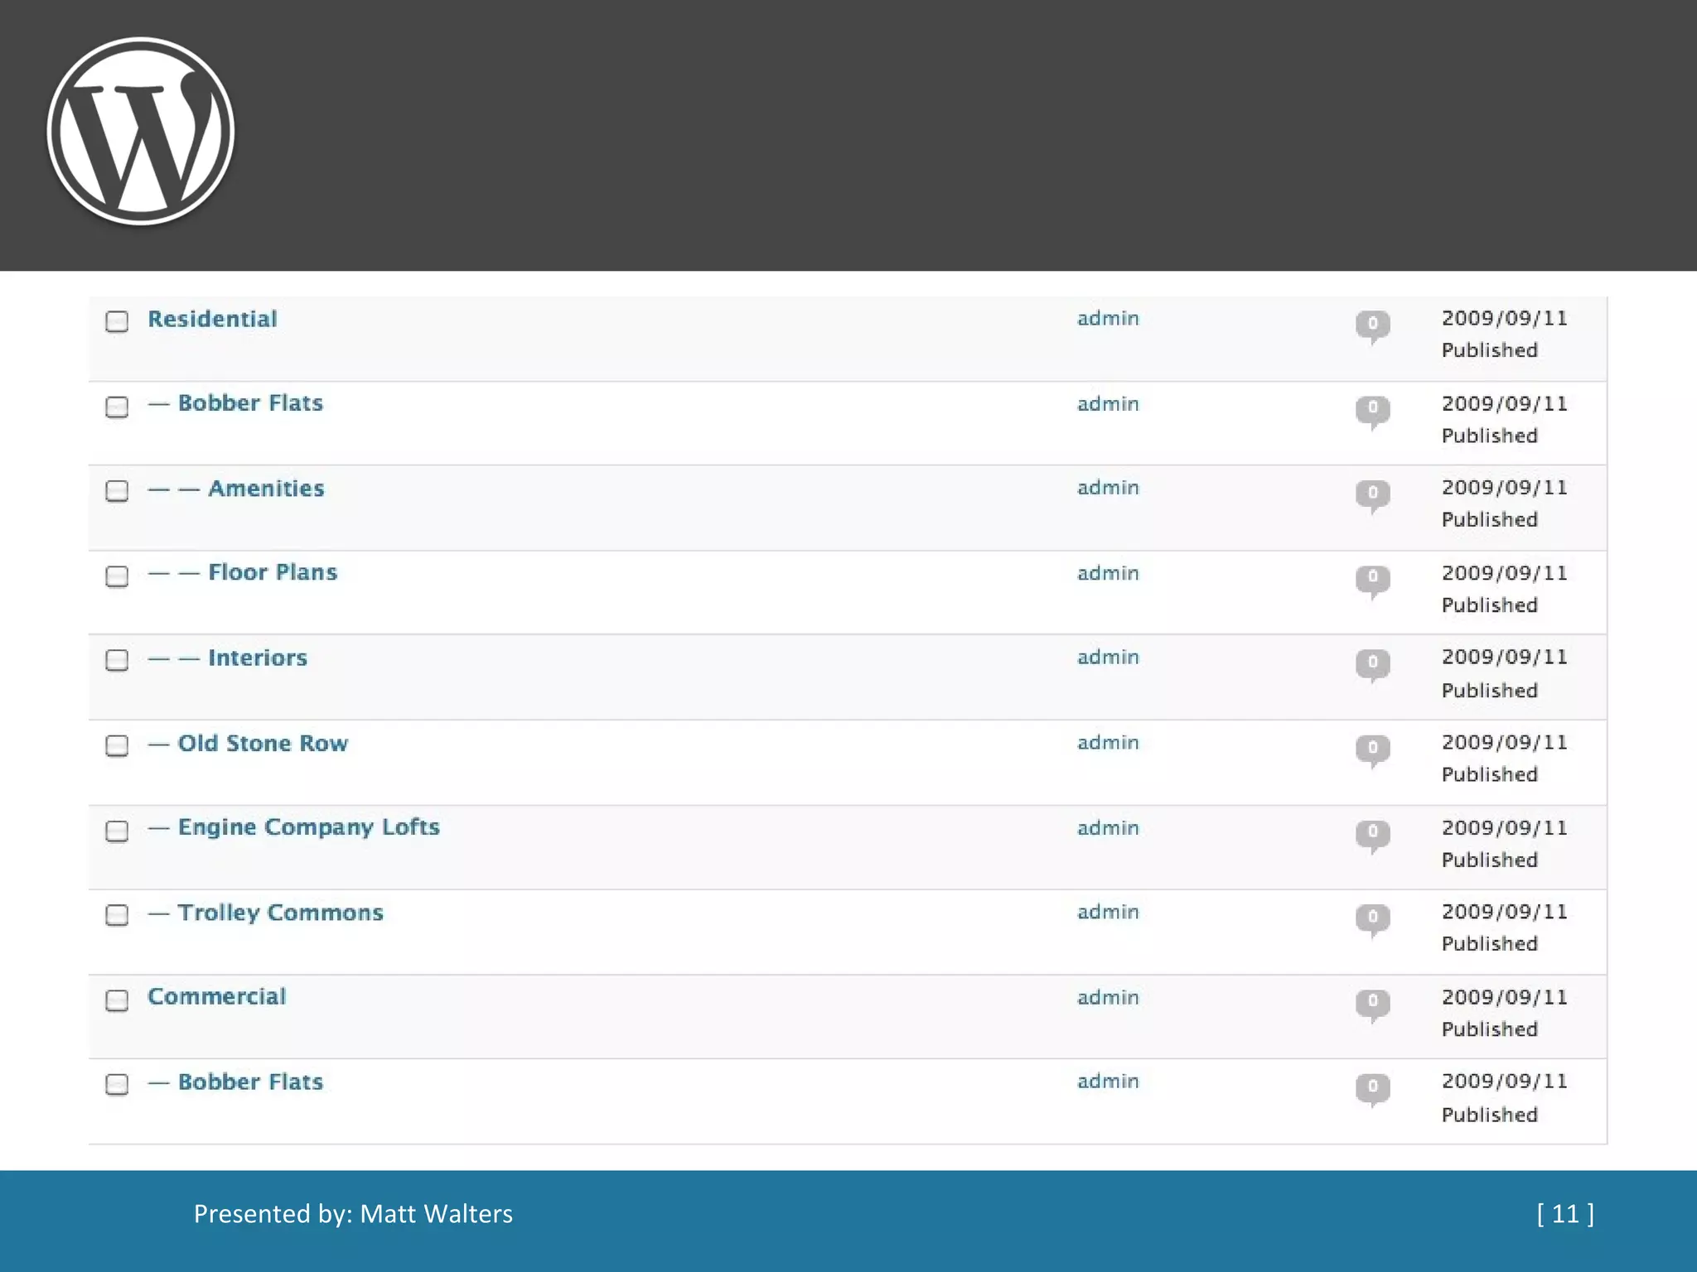
Task: Click comment bubble for Engine Company Lofts
Action: 1372,834
